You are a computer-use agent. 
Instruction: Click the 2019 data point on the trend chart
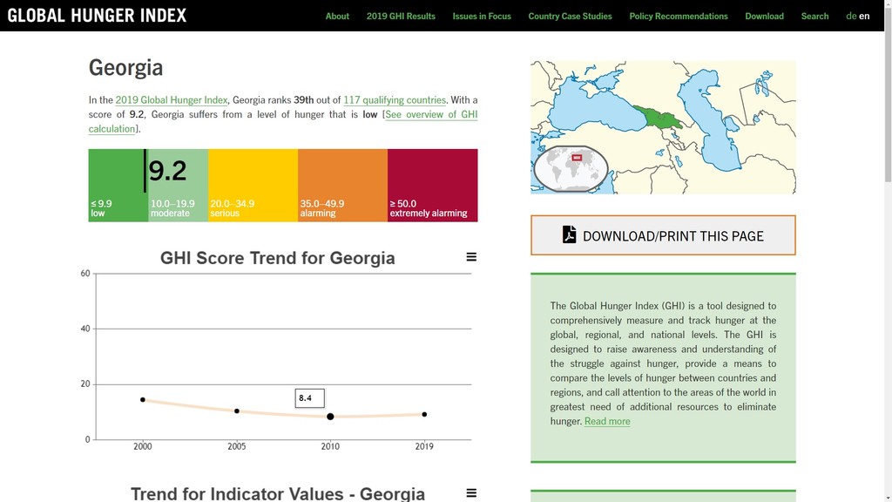pos(424,414)
